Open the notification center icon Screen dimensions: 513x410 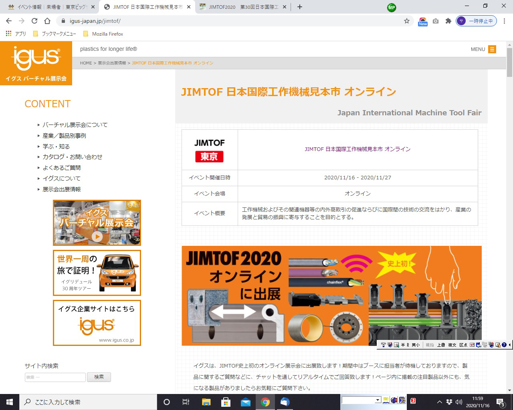(x=501, y=402)
